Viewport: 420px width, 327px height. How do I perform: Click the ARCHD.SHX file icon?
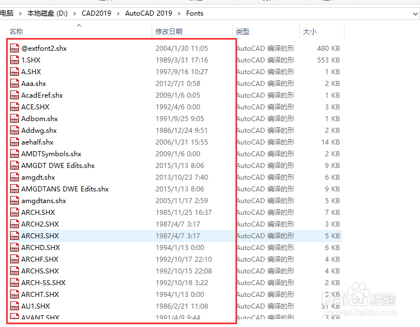15,248
